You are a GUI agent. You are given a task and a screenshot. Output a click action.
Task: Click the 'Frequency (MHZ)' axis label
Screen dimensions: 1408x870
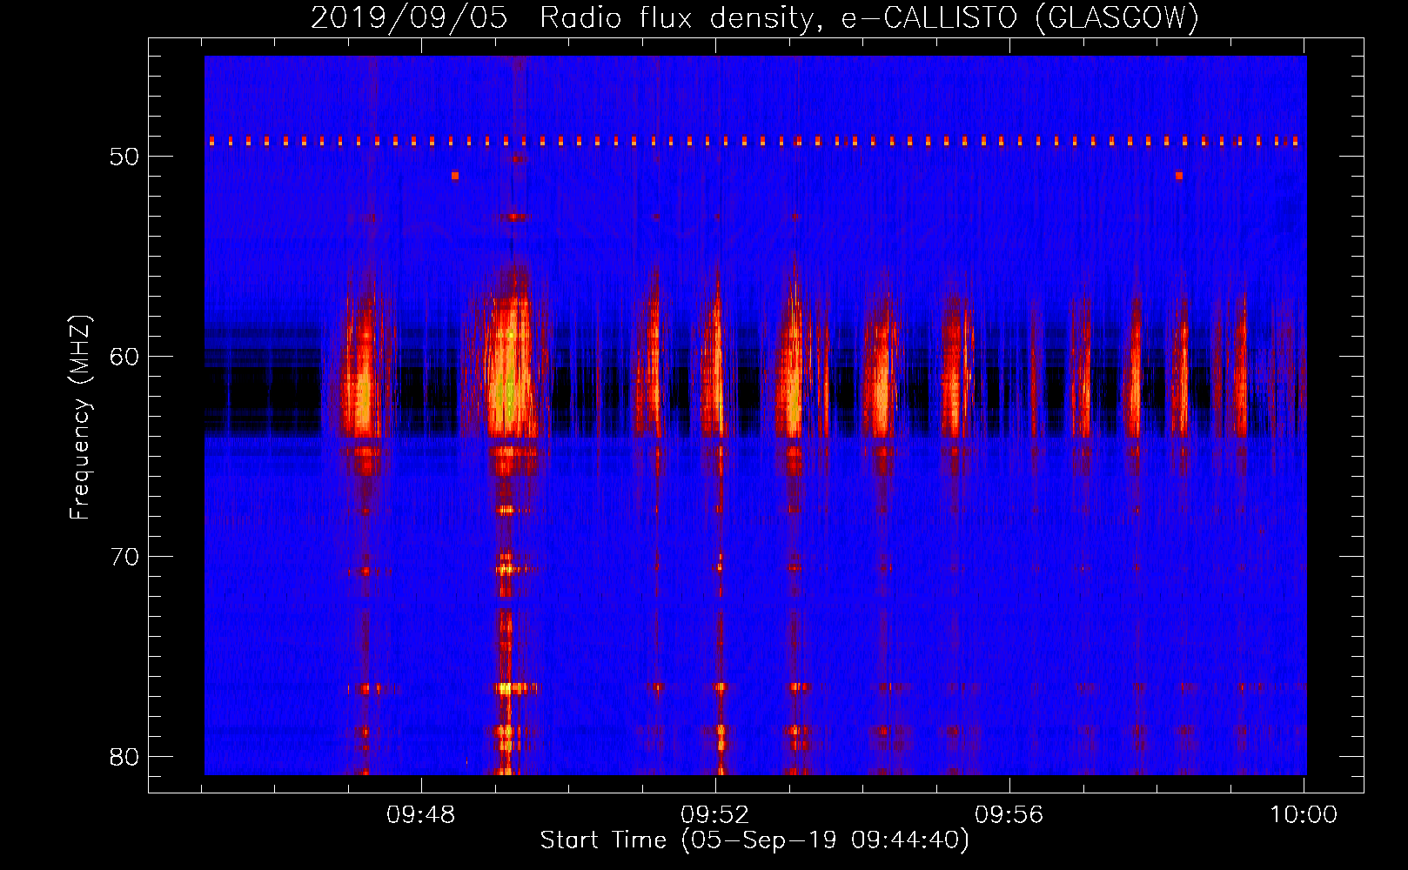80,418
